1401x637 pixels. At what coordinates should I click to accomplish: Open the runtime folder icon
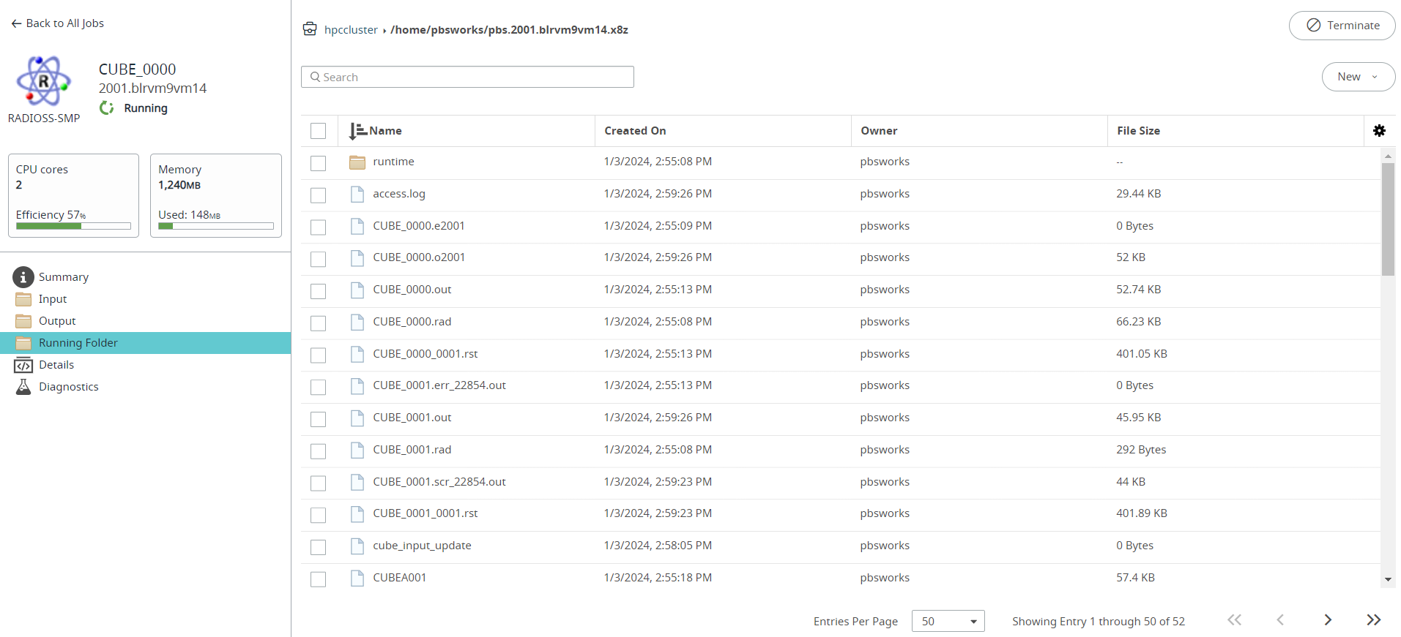[x=357, y=162]
